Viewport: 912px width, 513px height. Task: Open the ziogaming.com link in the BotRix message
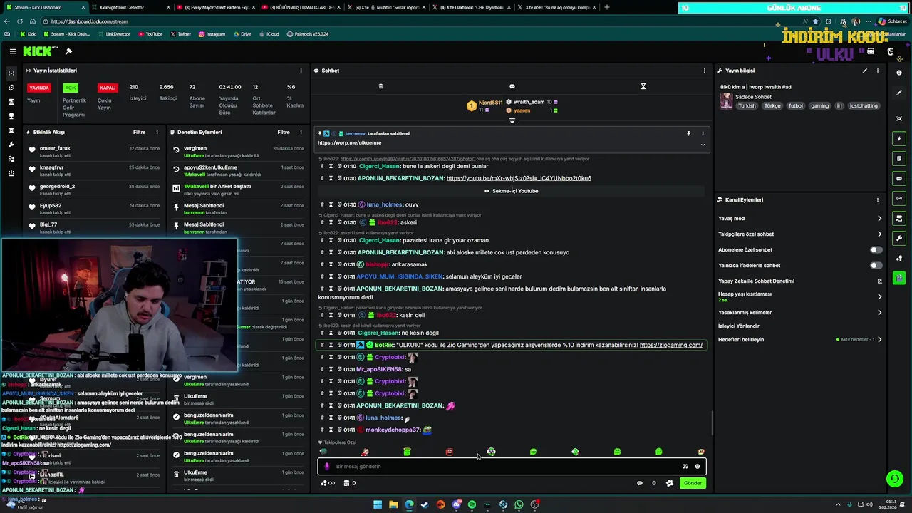click(671, 345)
